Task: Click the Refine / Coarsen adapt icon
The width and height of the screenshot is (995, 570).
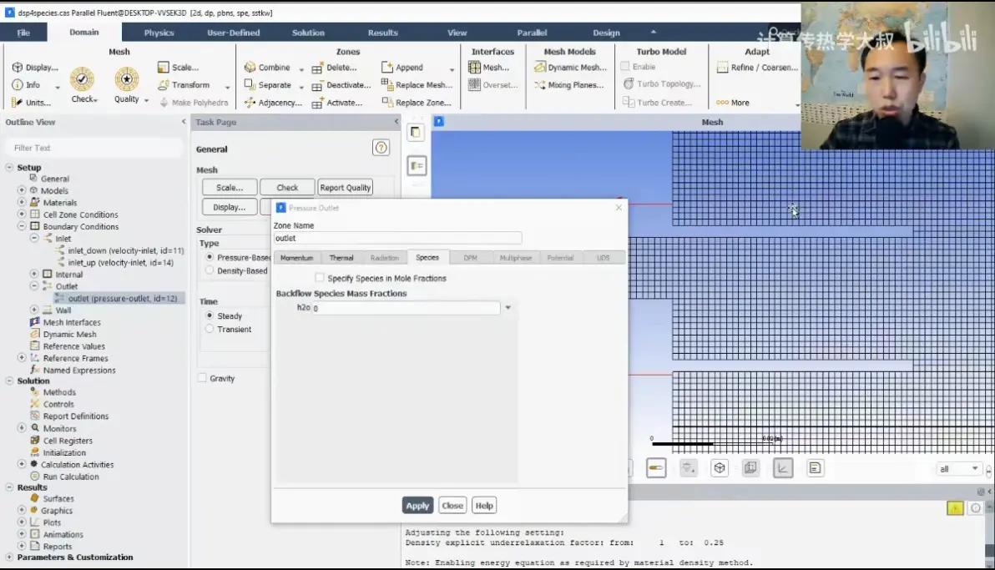Action: coord(722,68)
